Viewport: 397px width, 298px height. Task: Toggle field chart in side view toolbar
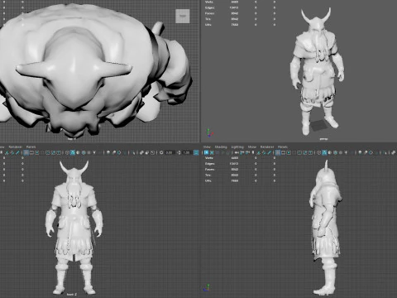click(299, 152)
